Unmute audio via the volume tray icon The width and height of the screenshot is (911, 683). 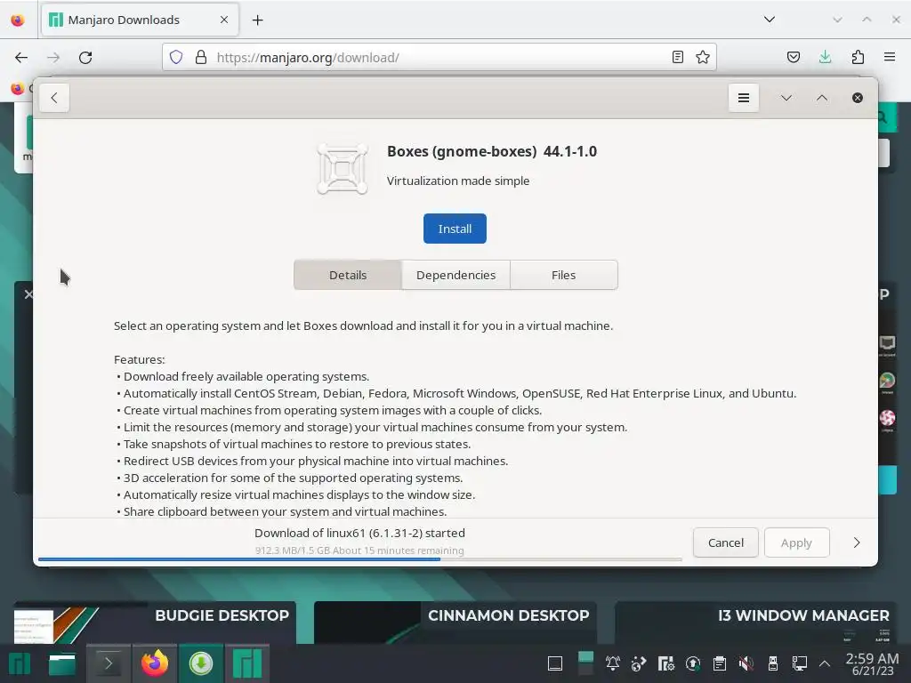[x=746, y=663]
